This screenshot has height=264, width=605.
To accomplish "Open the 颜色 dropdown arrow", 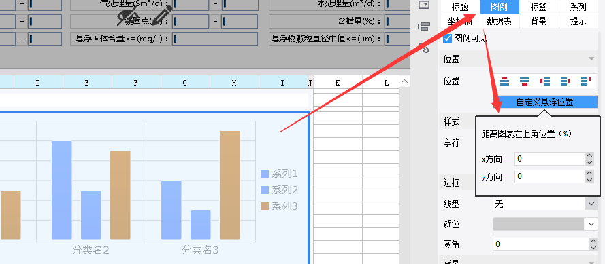I will (591, 224).
